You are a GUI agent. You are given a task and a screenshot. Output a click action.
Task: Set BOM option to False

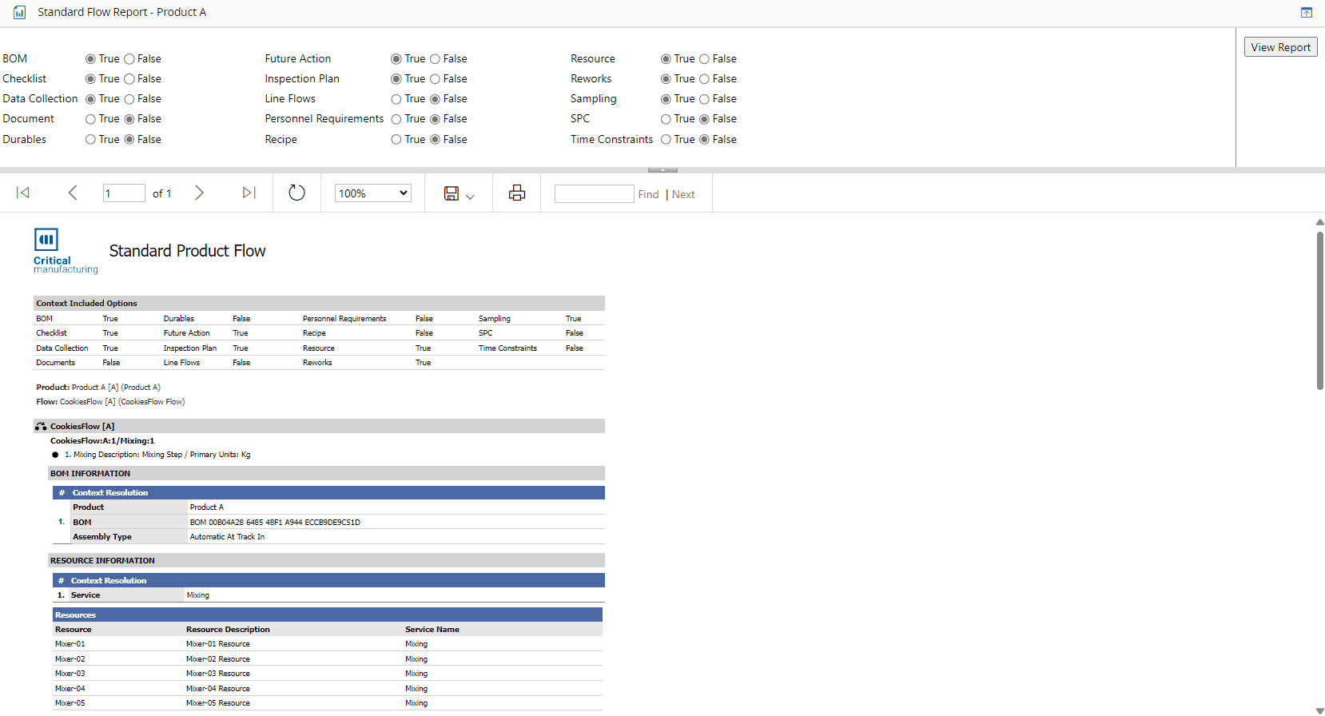[129, 59]
